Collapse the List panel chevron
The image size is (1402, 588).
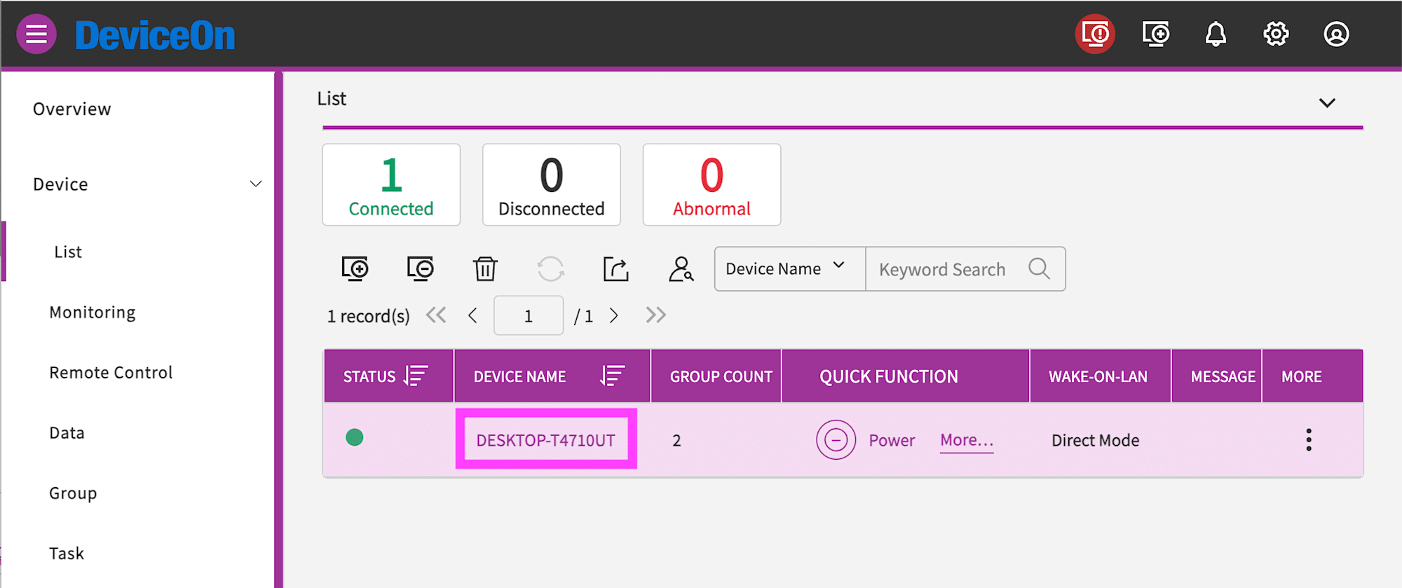coord(1327,103)
